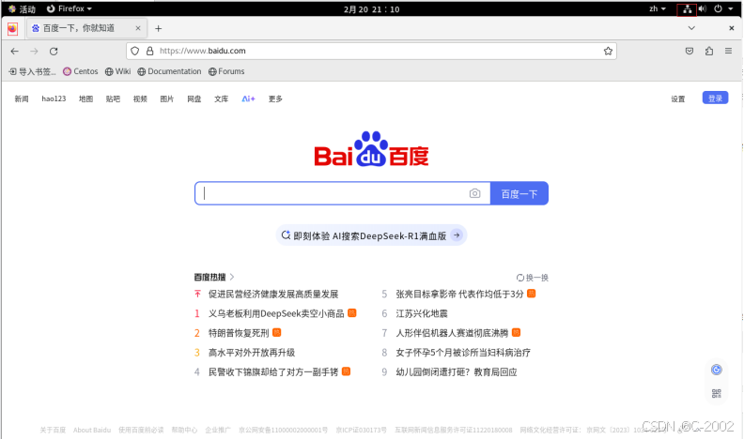
Task: Open hot item 张亮目标拿影帝
Action: (x=459, y=295)
